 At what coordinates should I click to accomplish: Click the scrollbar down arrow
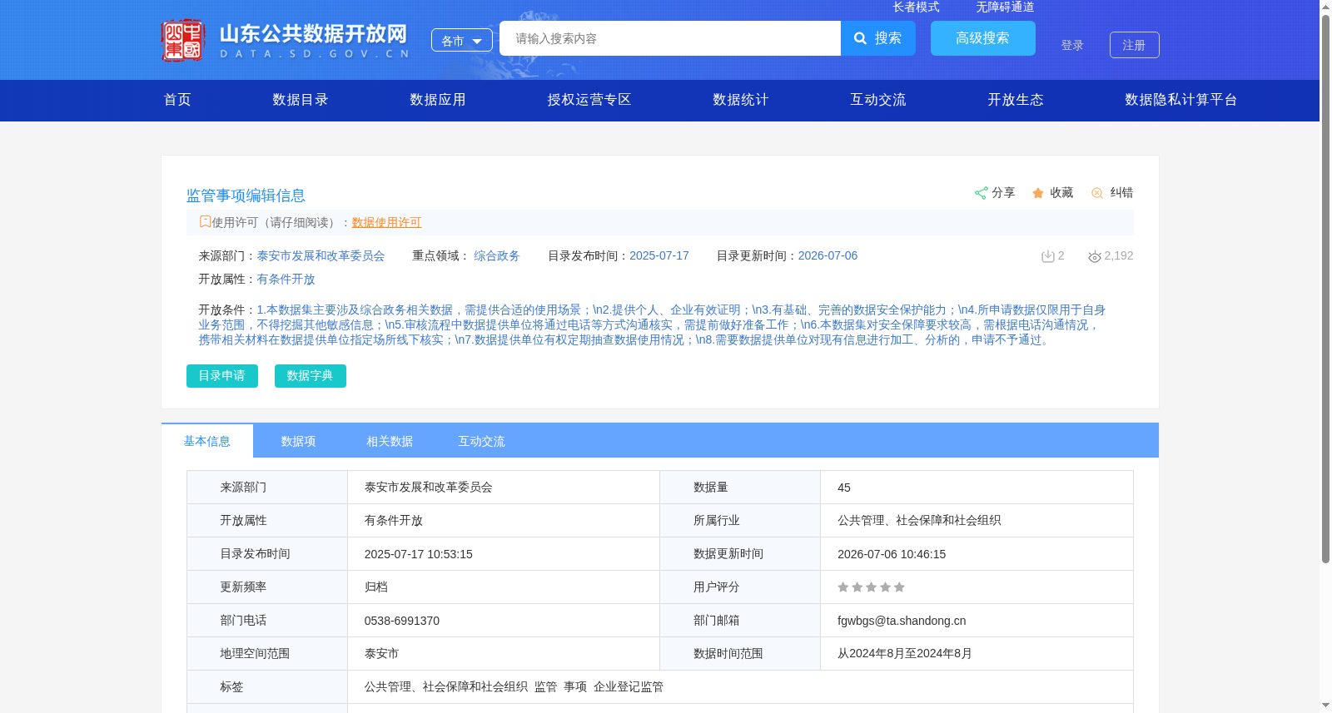pyautogui.click(x=1325, y=706)
